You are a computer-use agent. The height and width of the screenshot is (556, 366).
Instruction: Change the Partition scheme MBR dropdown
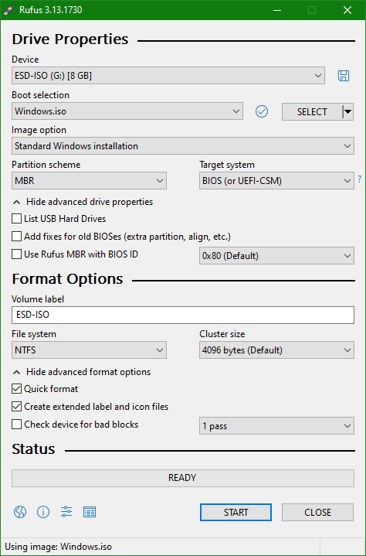pyautogui.click(x=89, y=181)
